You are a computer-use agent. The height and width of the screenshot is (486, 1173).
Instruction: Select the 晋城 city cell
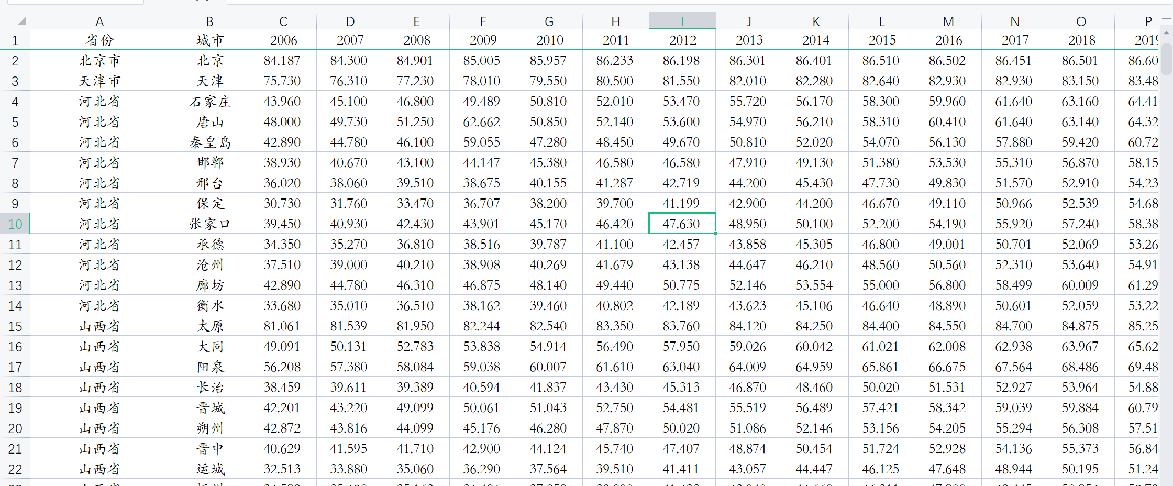209,408
